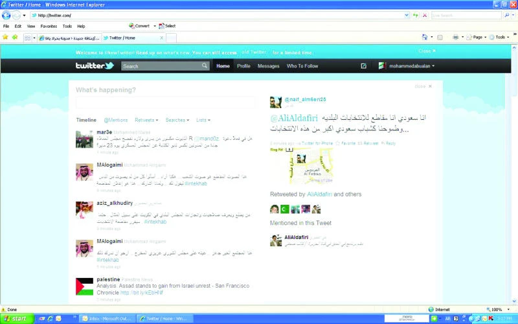Click the Palestine flag avatar
518x324 pixels.
(84, 286)
